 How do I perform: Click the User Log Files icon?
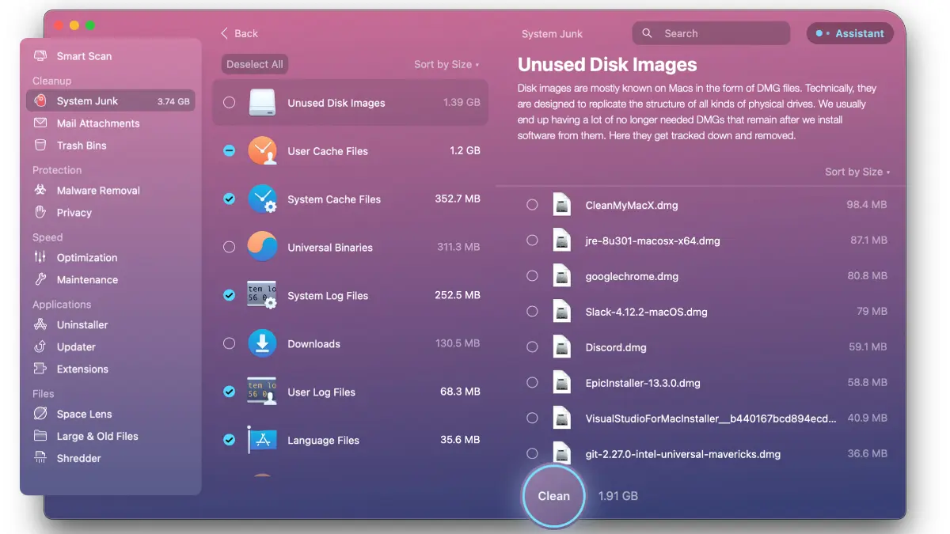262,392
